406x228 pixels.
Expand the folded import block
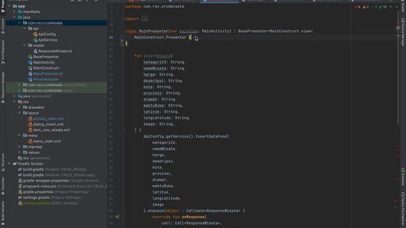(145, 19)
